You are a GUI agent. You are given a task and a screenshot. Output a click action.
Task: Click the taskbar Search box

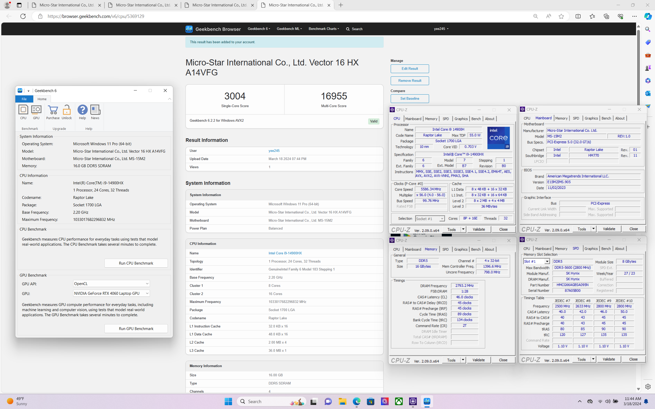pos(271,401)
